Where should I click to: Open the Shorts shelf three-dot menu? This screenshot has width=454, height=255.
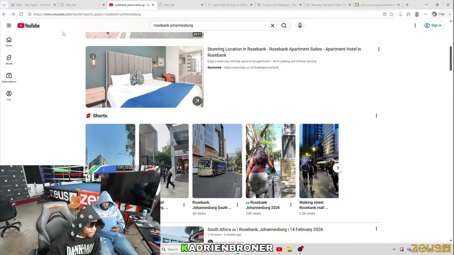pyautogui.click(x=376, y=116)
